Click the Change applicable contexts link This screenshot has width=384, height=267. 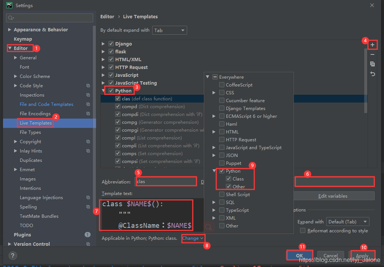[193, 238]
